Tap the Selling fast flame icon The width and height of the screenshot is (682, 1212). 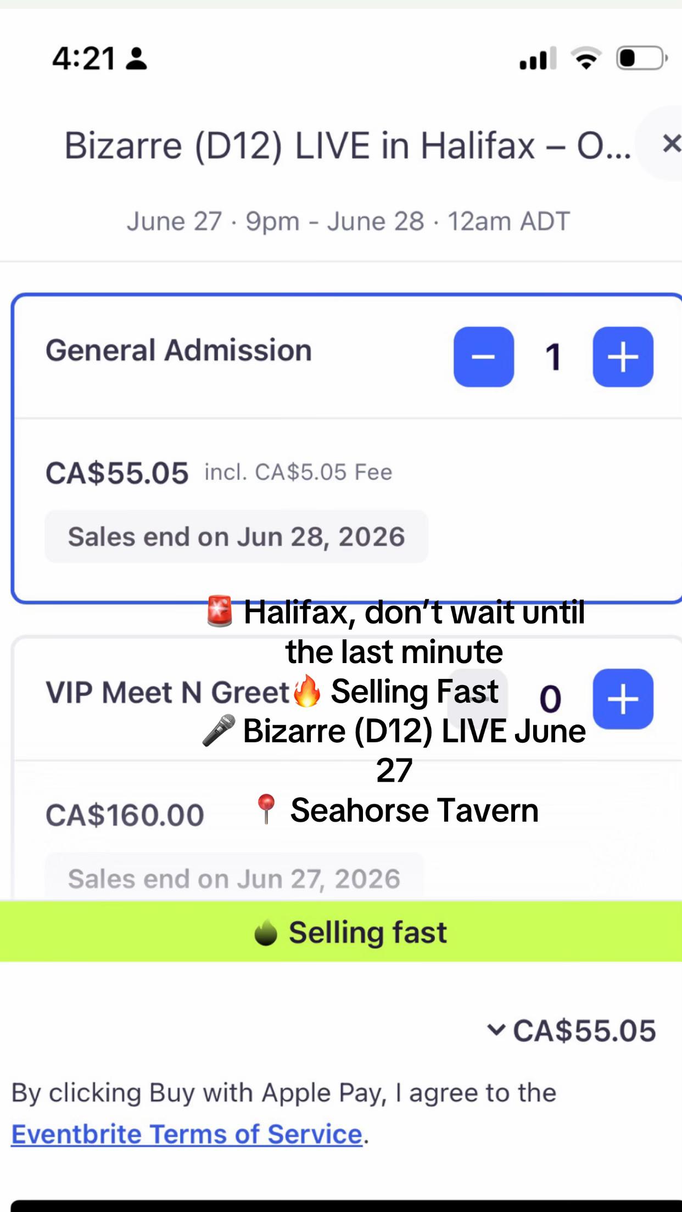[x=266, y=933]
